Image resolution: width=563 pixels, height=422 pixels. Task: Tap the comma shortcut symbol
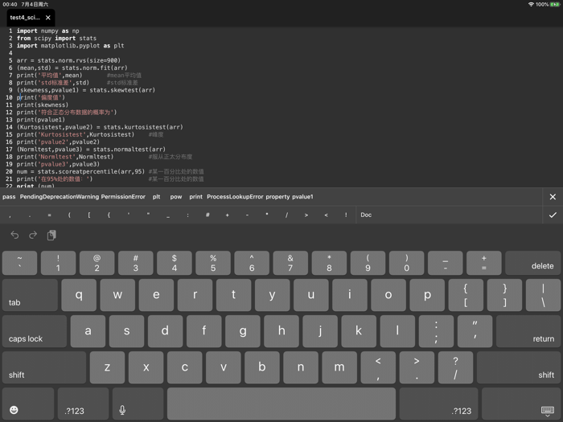coord(10,215)
